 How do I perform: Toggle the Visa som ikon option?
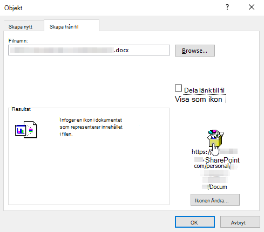[x=199, y=99]
